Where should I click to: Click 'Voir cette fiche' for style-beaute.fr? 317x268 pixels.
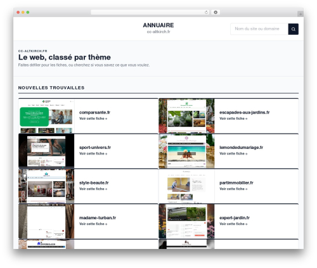point(93,189)
